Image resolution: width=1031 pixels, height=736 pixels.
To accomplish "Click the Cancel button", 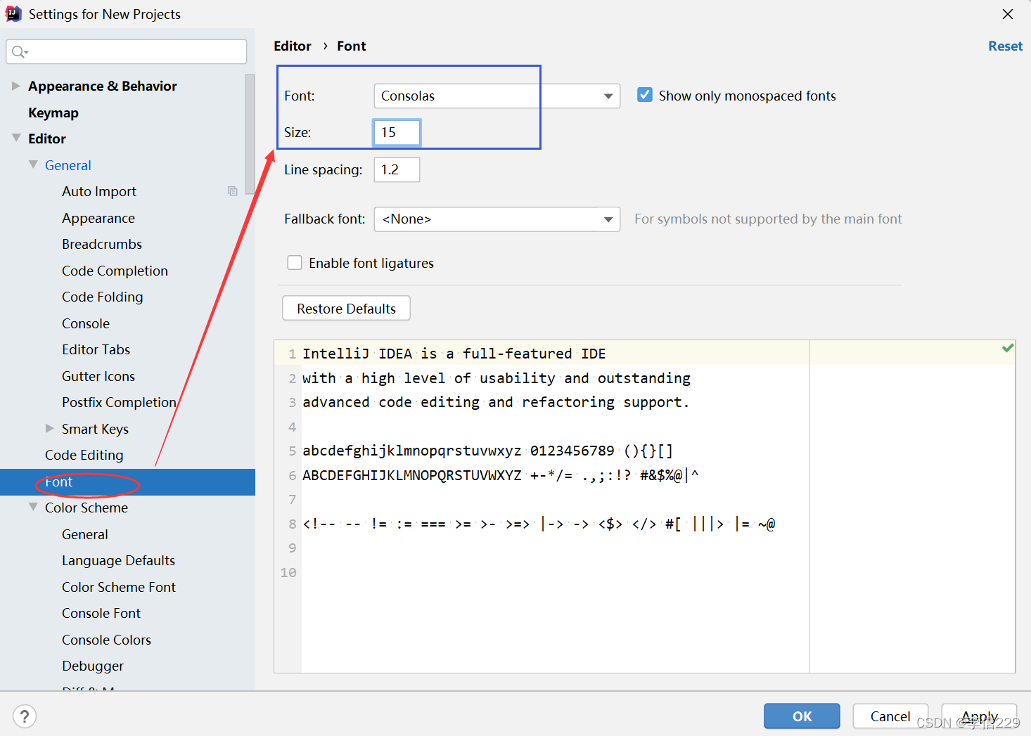I will 890,716.
